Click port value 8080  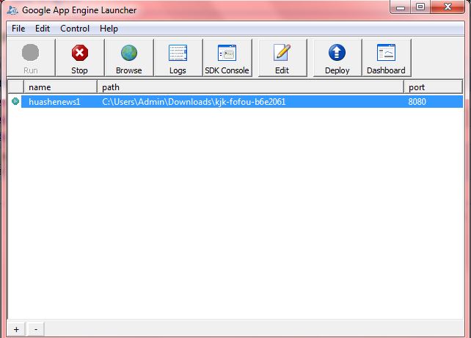[x=417, y=102]
